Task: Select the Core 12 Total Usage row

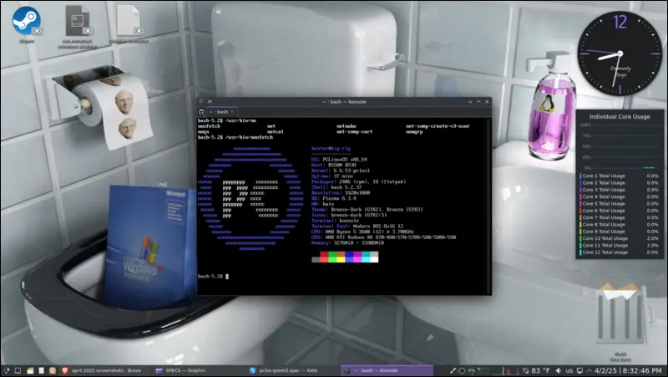Action: coord(619,252)
